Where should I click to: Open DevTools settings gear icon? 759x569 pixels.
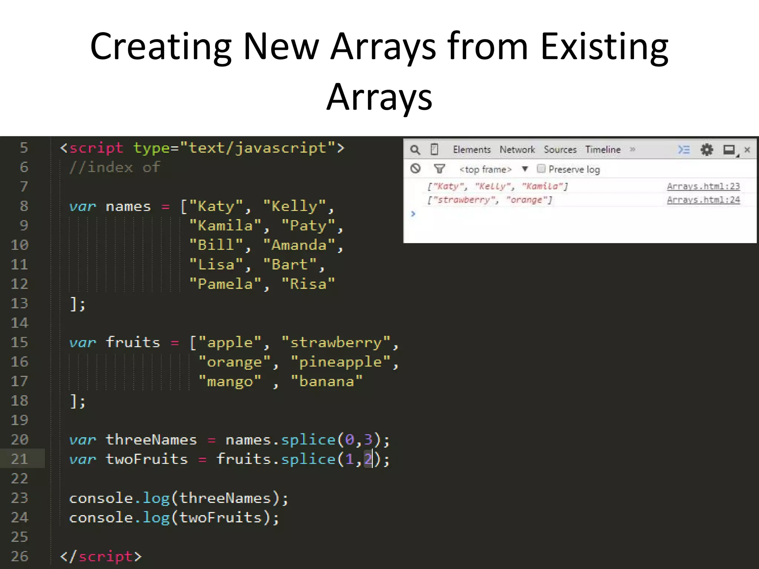coord(706,150)
